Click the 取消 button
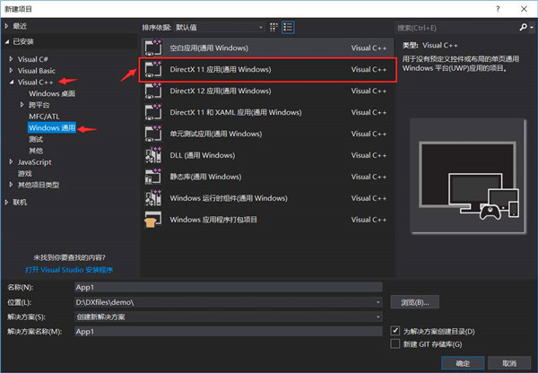The image size is (538, 373). coord(509,363)
